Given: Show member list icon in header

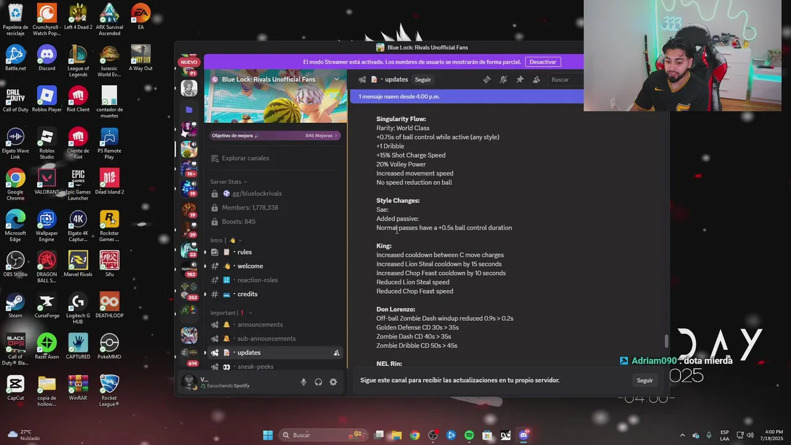Looking at the screenshot, I should [x=536, y=79].
